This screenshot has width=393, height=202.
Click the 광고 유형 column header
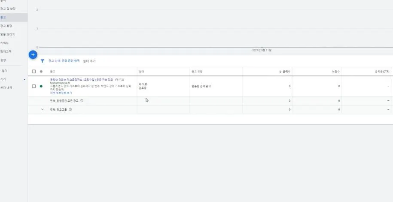click(197, 72)
